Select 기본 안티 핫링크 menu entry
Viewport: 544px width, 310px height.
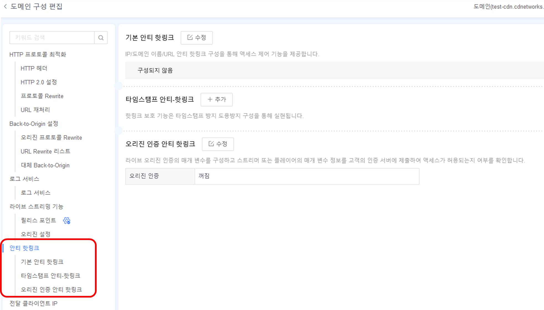point(42,262)
